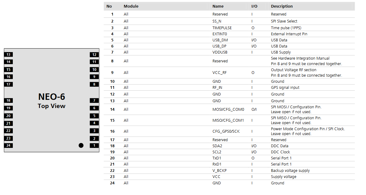Viewport: 366px width, 195px height.
Task: Click pin 8 pad on chip diagram
Action: 94,84
